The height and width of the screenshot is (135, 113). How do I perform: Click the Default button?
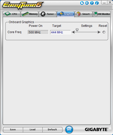(x=52, y=129)
